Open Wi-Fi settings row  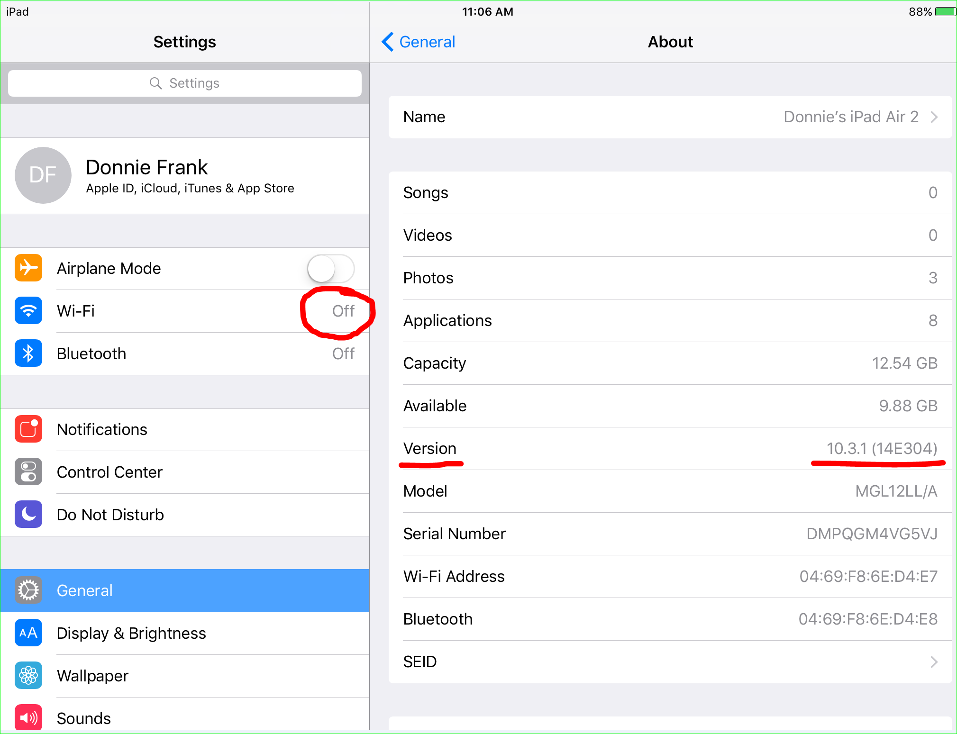(185, 311)
